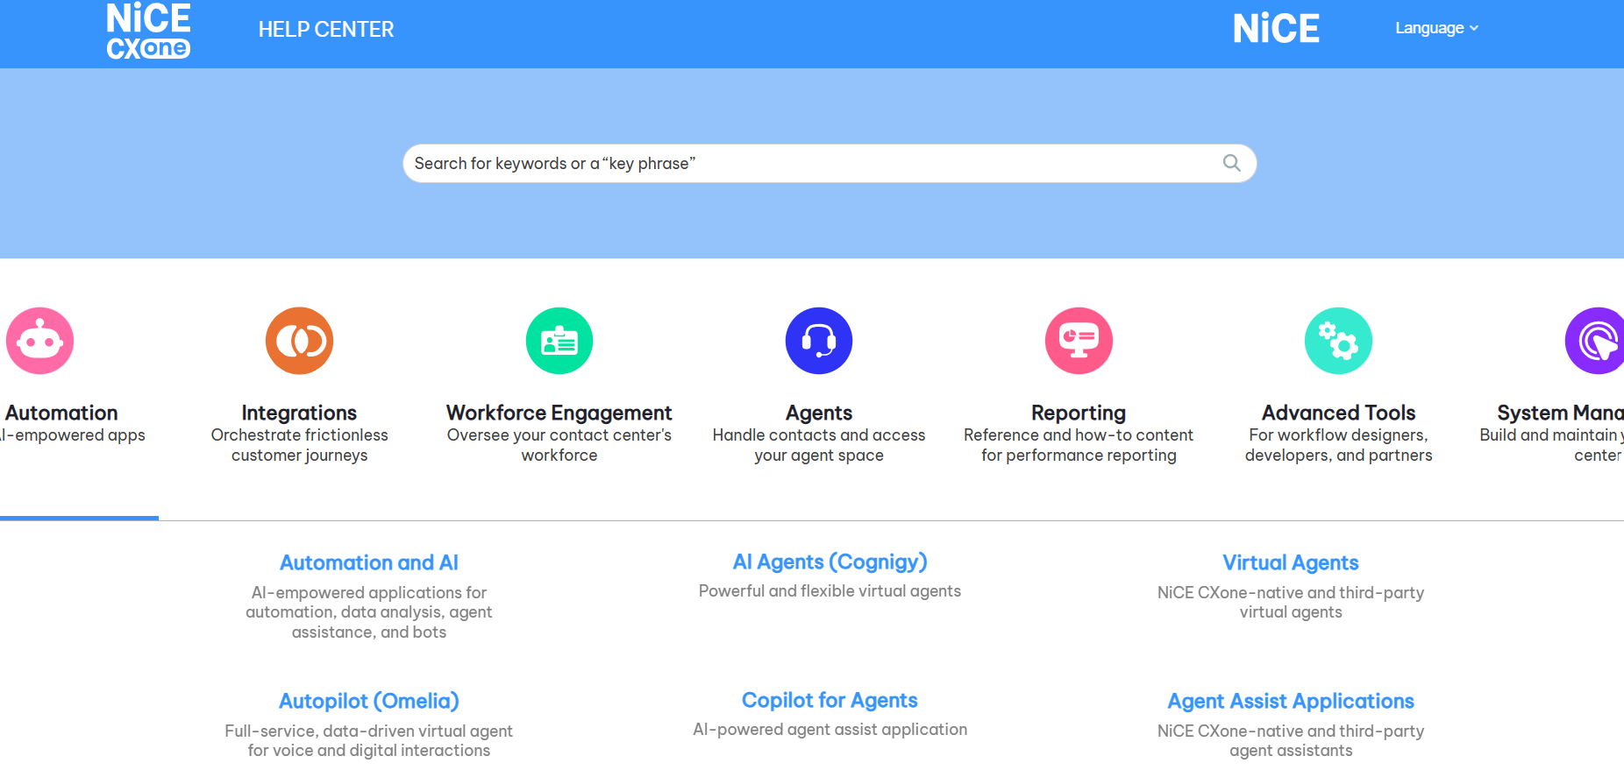This screenshot has height=777, width=1624.
Task: Open the Virtual Agents link
Action: click(1291, 562)
